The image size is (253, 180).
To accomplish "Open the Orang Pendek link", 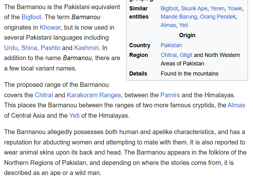I will (x=218, y=17).
